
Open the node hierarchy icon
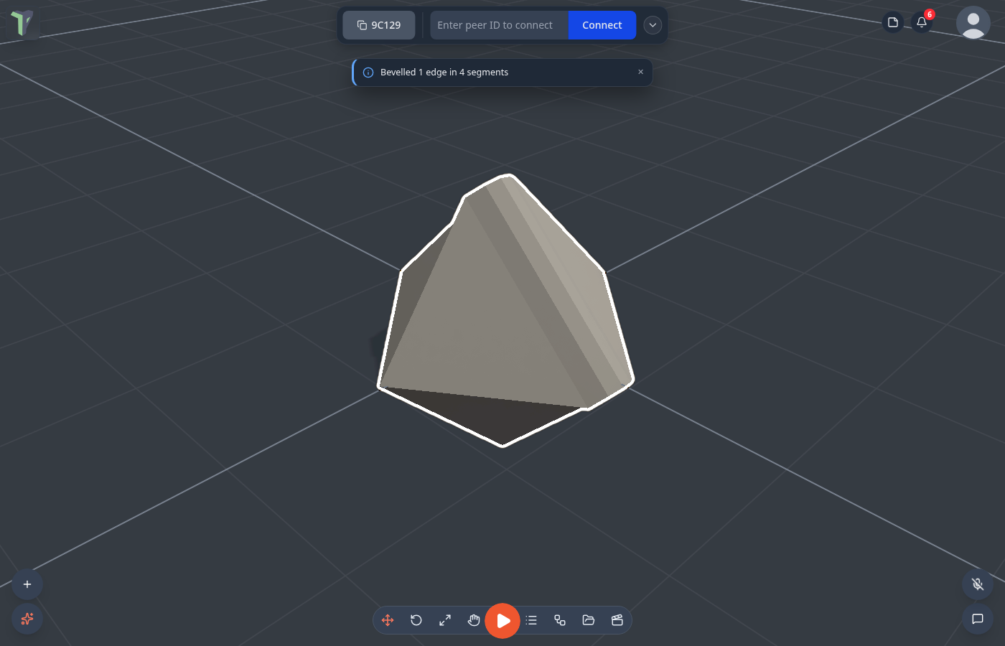pyautogui.click(x=560, y=620)
